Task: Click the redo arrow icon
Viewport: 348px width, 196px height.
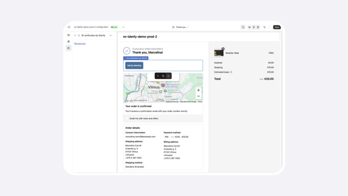Action: [269, 27]
